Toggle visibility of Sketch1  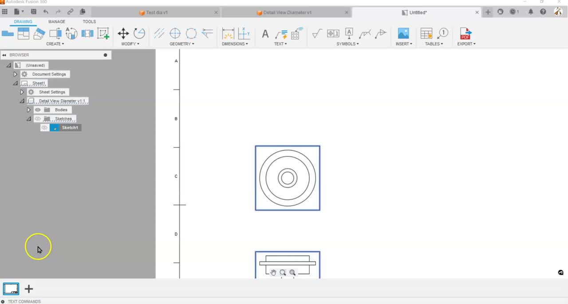[x=44, y=128]
